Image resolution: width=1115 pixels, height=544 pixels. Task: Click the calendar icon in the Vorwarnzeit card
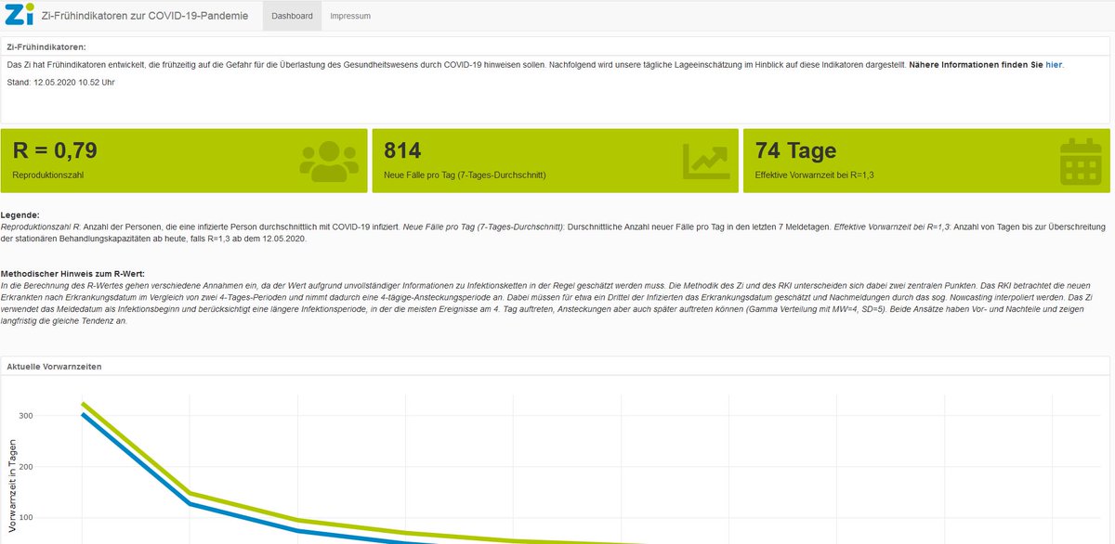[x=1081, y=161]
